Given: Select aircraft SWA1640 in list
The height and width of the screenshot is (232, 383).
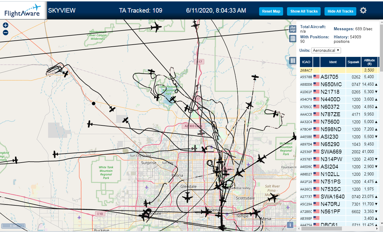Looking at the screenshot, I should 340,197.
